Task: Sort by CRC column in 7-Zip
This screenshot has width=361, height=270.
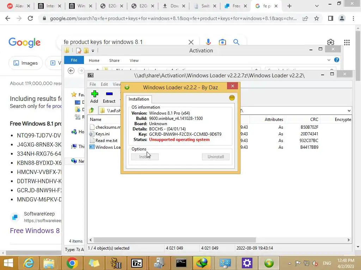Action: pyautogui.click(x=314, y=120)
